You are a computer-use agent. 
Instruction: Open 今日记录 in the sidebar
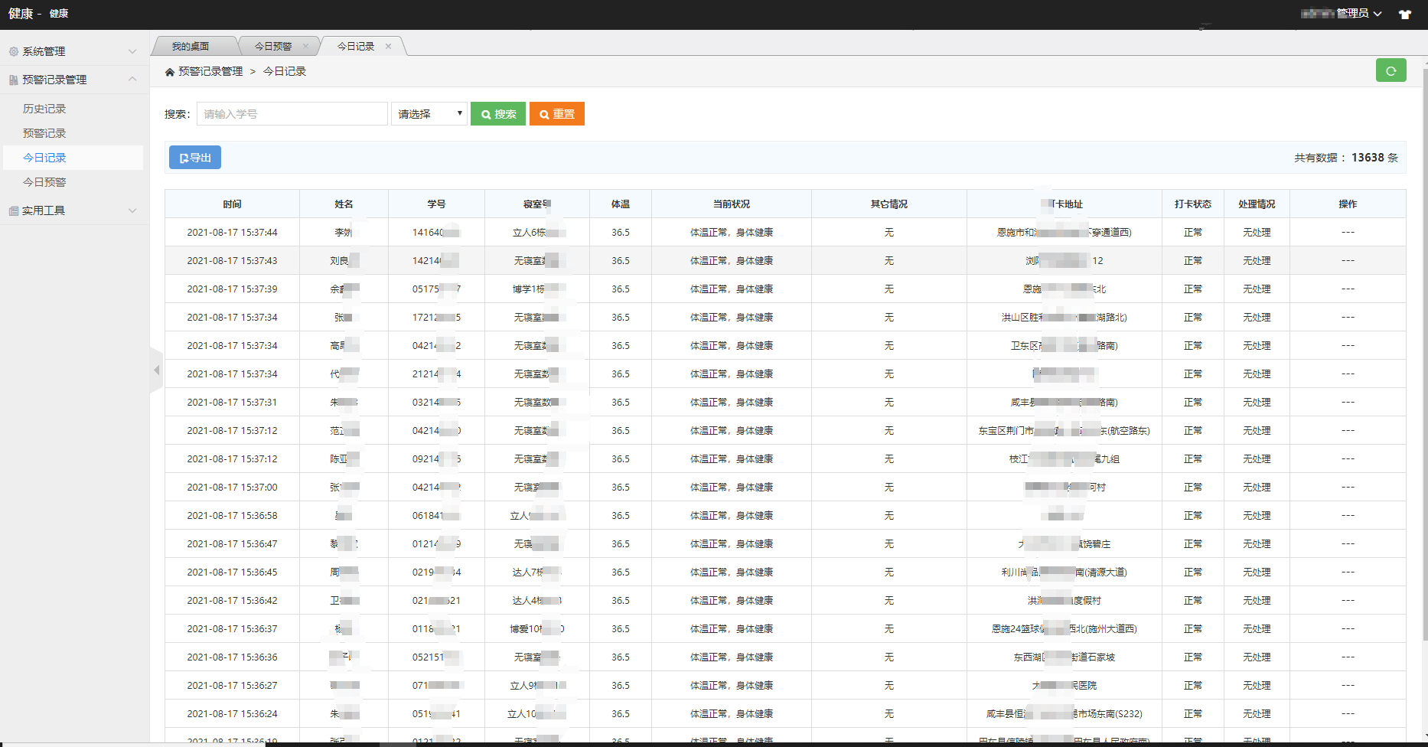pyautogui.click(x=44, y=158)
